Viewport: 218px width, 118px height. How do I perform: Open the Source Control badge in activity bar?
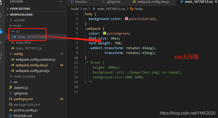1,32
